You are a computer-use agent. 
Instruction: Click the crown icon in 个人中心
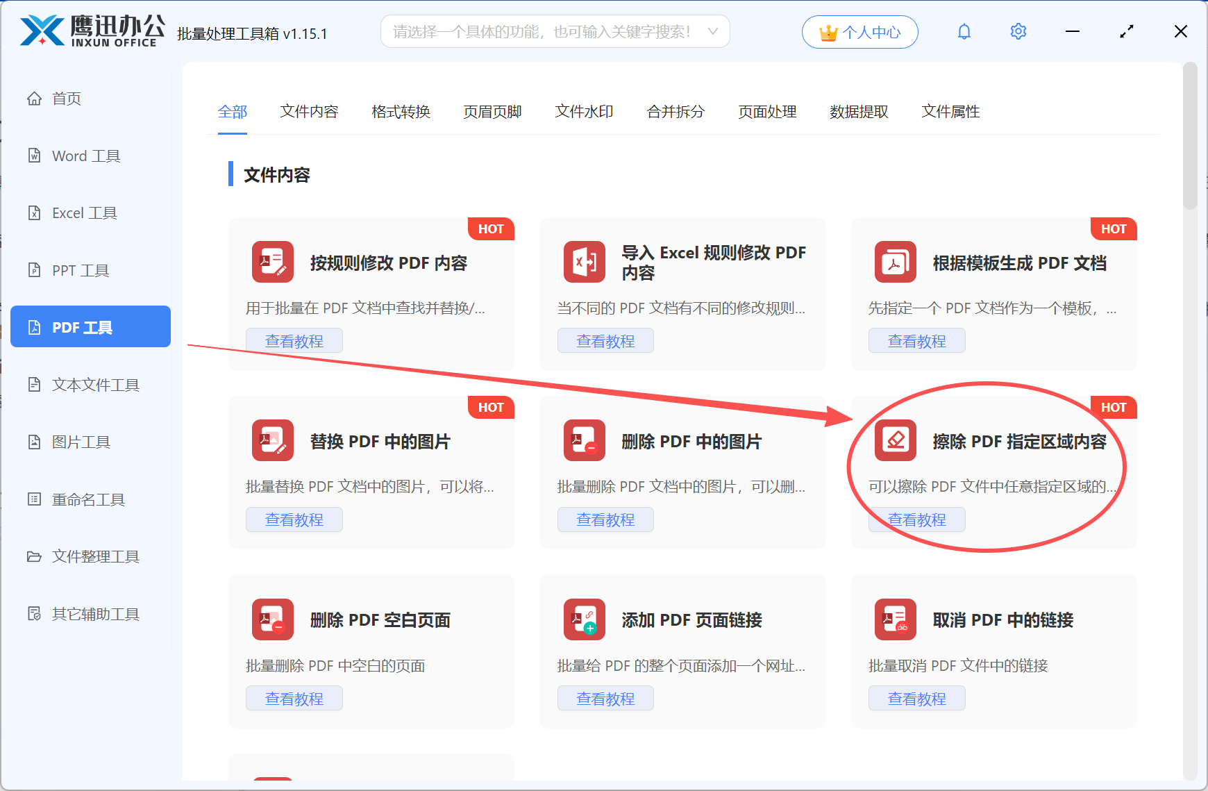829,33
